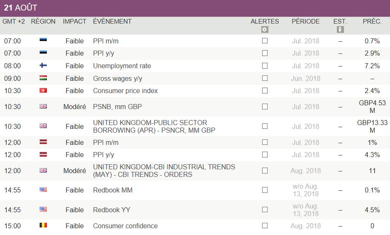This screenshot has height=235, width=390.
Task: Click the 21 AOÛT date header bar
Action: (20, 8)
